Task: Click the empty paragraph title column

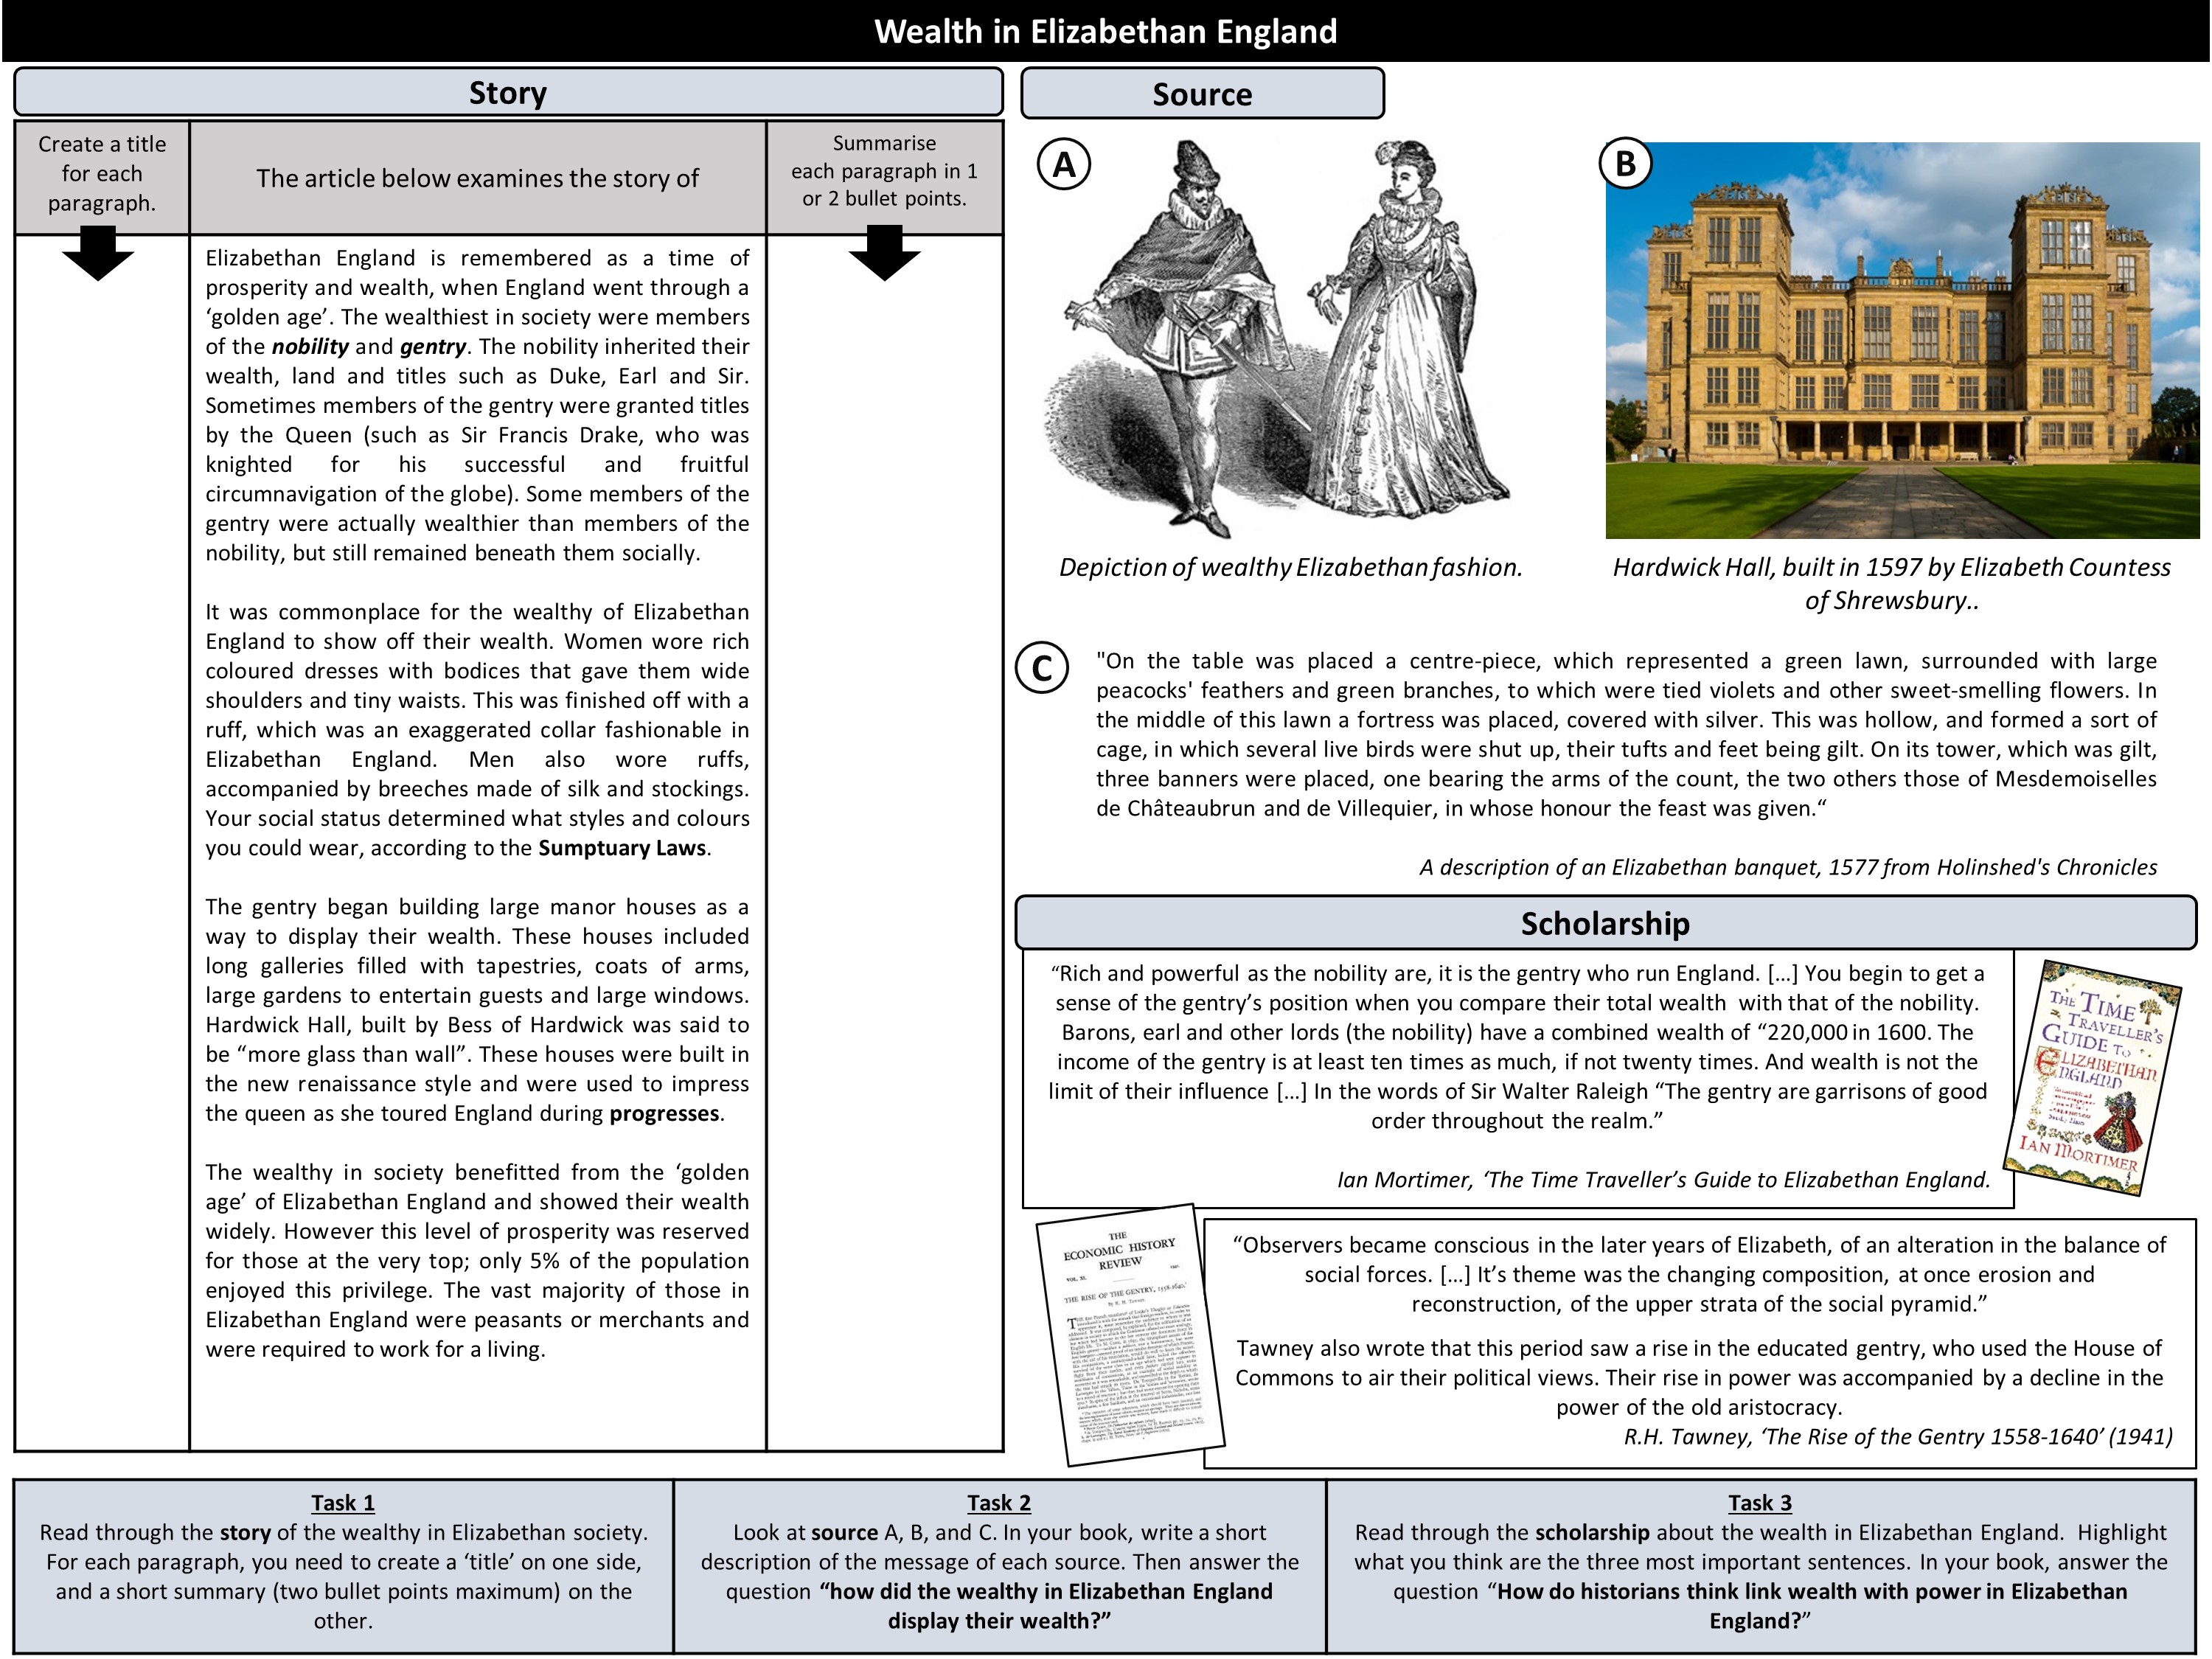Action: coord(102,850)
